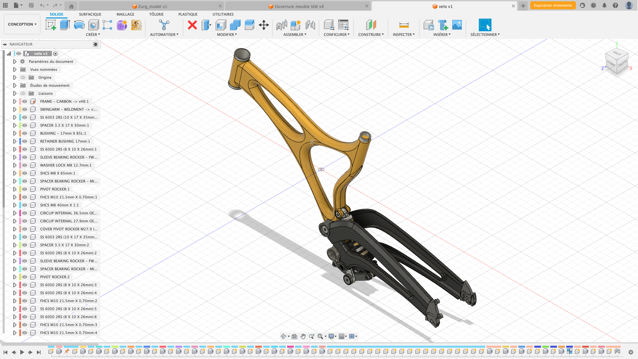Hide the SHCS M8 X 65mm:1 component

point(25,173)
